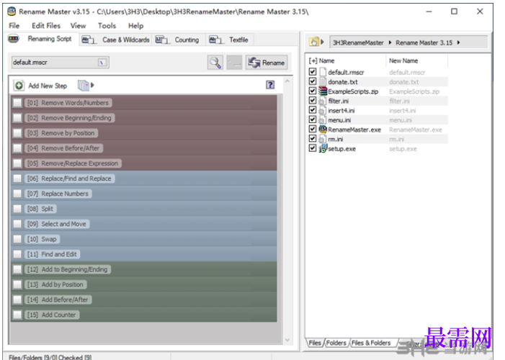Click the Add New Step button label
The width and height of the screenshot is (505, 360).
[x=48, y=86]
